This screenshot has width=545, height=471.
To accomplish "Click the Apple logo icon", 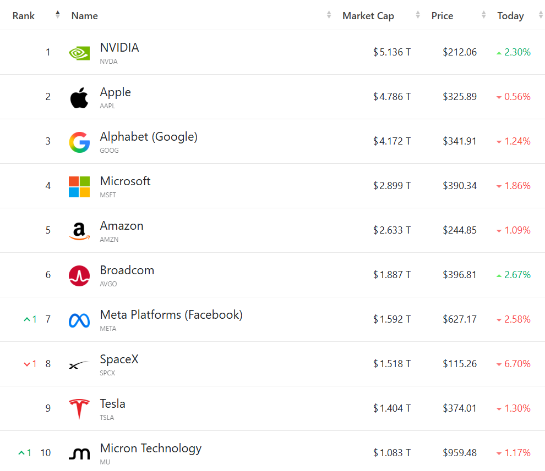I will point(79,97).
